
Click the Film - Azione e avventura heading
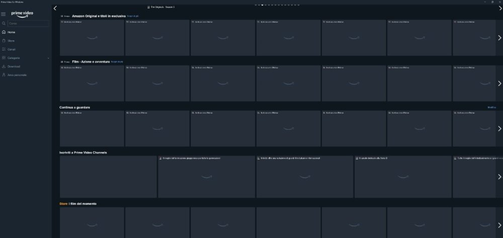91,61
